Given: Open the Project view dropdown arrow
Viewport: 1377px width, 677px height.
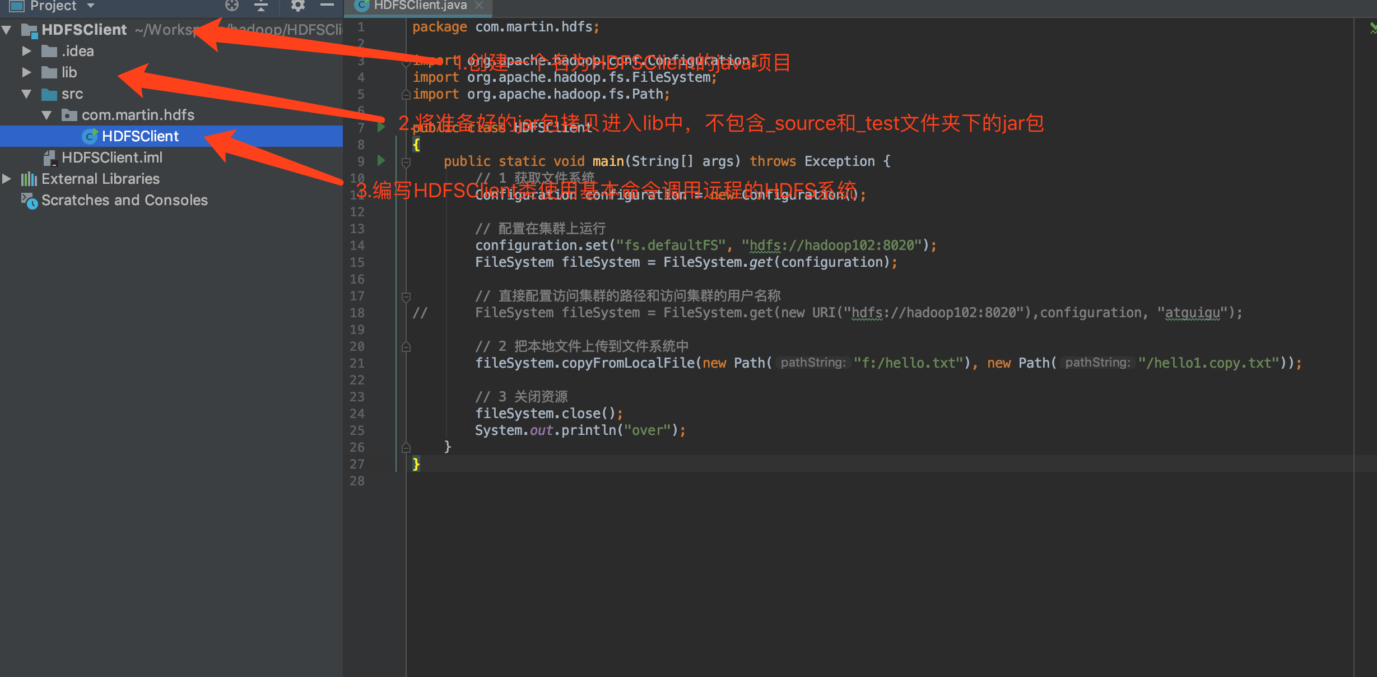Looking at the screenshot, I should pyautogui.click(x=90, y=6).
